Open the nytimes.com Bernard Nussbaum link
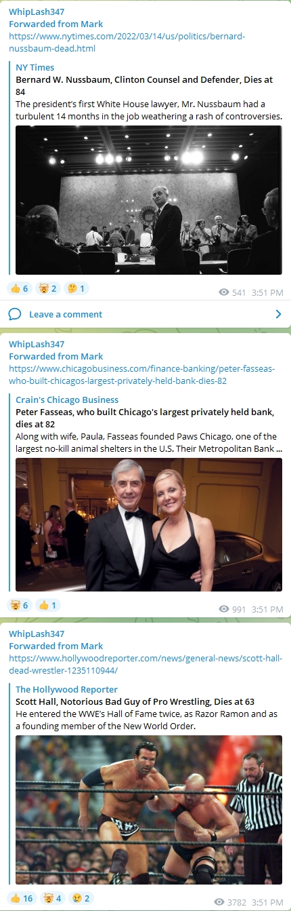The image size is (291, 911). pyautogui.click(x=127, y=43)
